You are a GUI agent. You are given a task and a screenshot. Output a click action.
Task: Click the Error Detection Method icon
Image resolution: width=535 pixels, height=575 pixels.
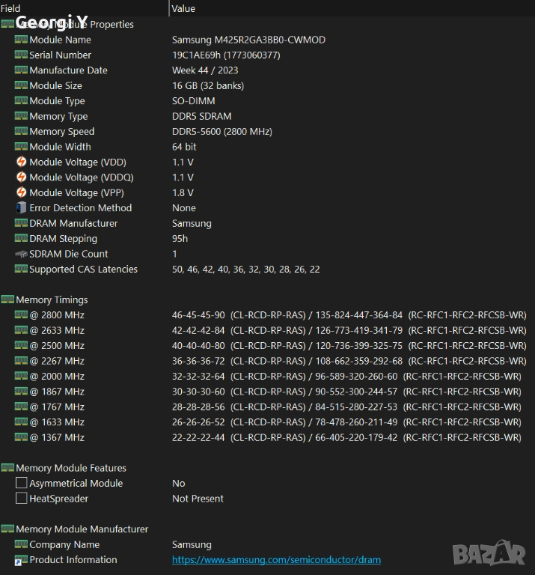pos(21,208)
